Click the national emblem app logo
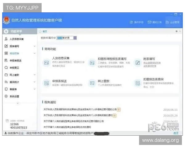Image resolution: width=185 pixels, height=148 pixels. click(x=6, y=20)
